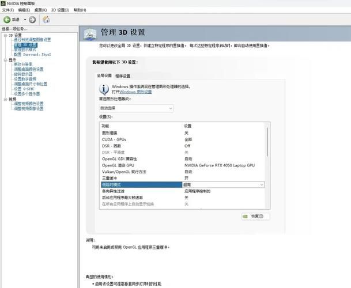
Task: Open the 文件(F) menu
Action: coord(7,10)
